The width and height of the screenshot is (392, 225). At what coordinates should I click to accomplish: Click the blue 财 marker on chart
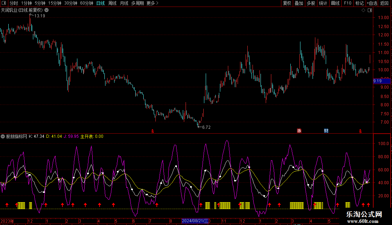326,131
